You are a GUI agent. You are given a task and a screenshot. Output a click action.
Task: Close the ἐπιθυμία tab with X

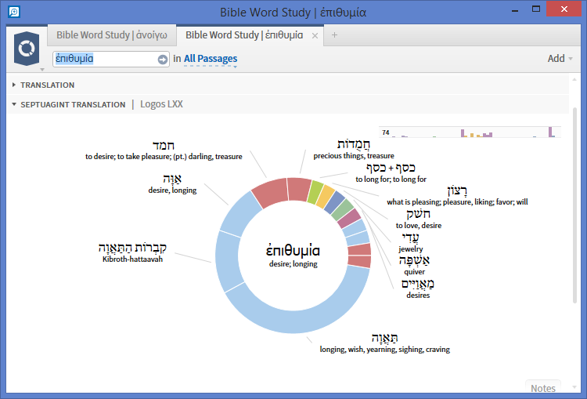pos(315,35)
